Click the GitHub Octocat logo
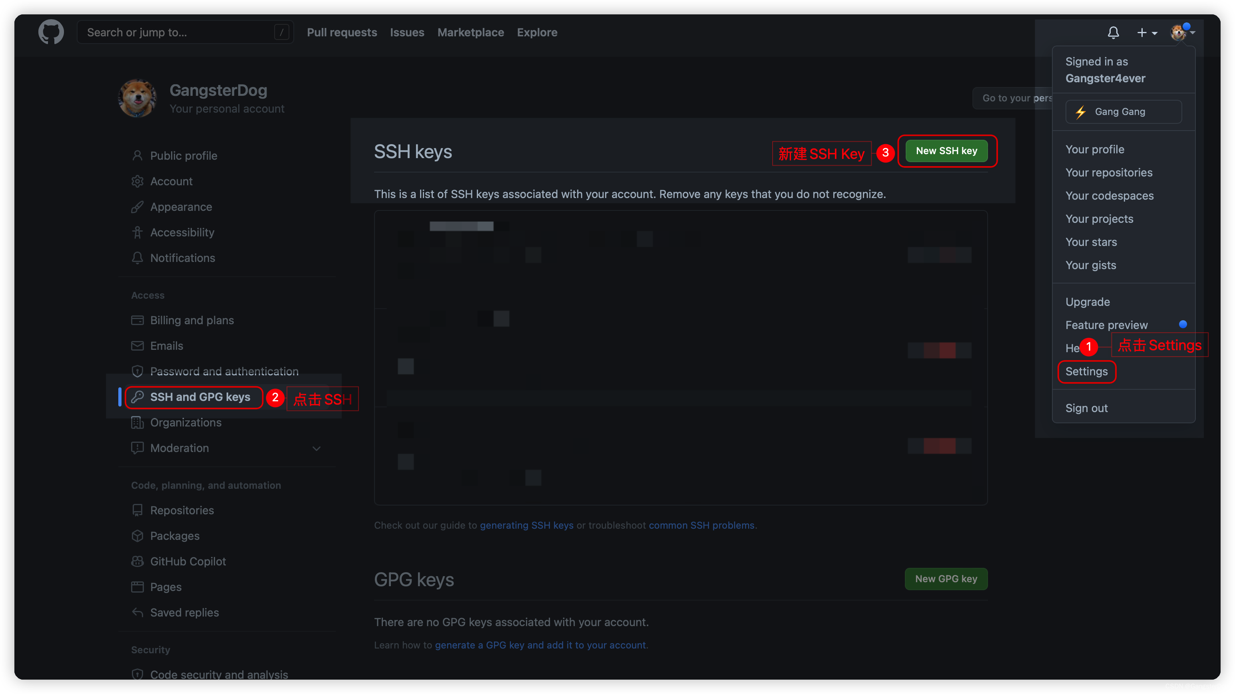The image size is (1235, 694). [x=51, y=32]
